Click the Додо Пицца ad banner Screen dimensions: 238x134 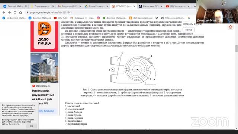[x=44, y=36]
